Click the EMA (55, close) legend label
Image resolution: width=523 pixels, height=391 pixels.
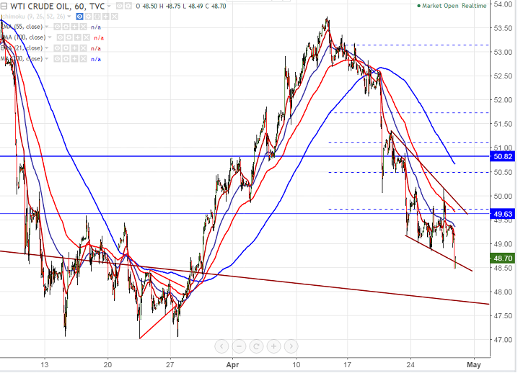point(22,27)
